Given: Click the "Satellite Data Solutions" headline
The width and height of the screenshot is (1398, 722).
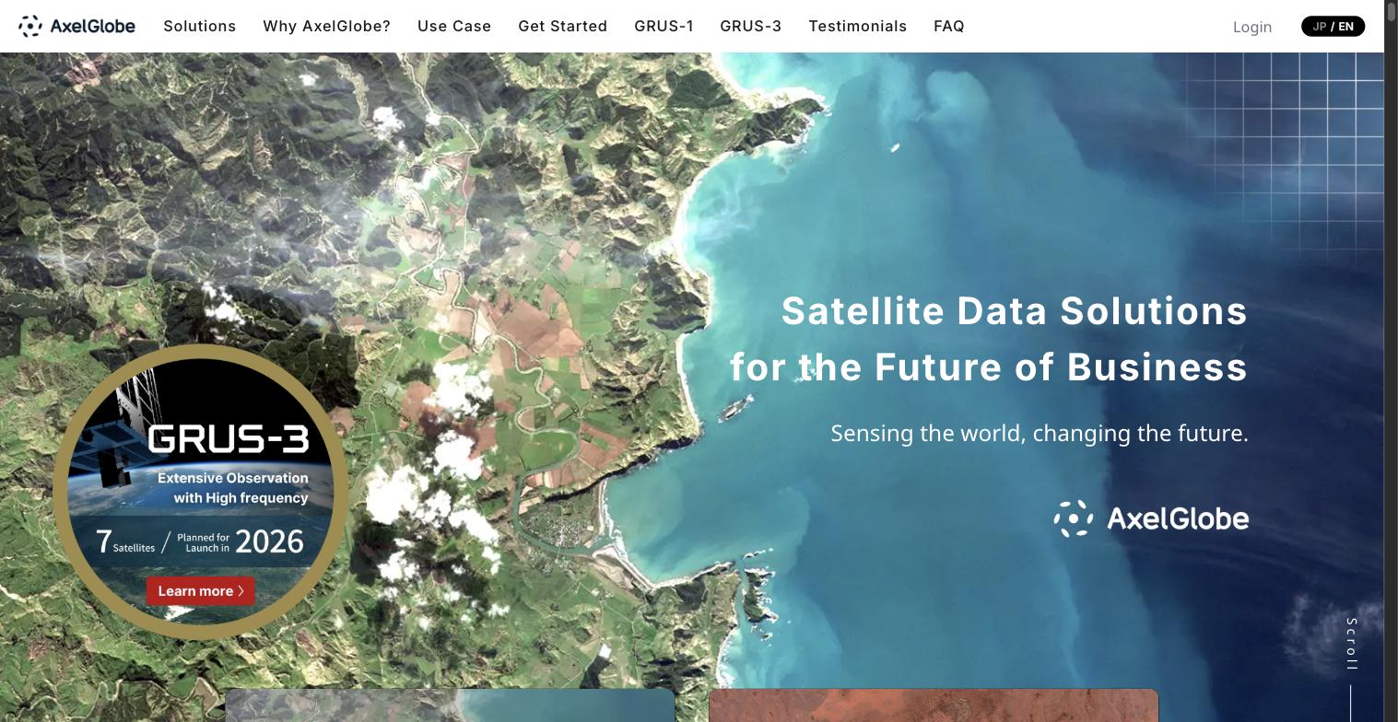Looking at the screenshot, I should click(1015, 311).
